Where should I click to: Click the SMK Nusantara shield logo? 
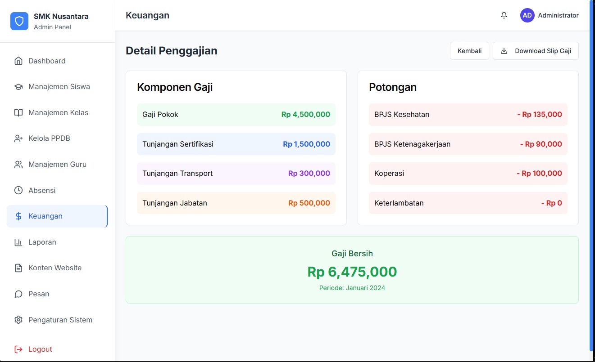tap(19, 21)
